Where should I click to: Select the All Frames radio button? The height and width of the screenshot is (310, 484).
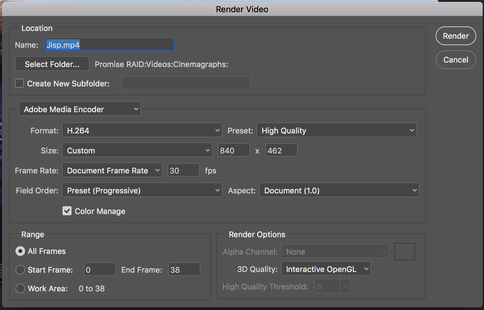click(20, 251)
